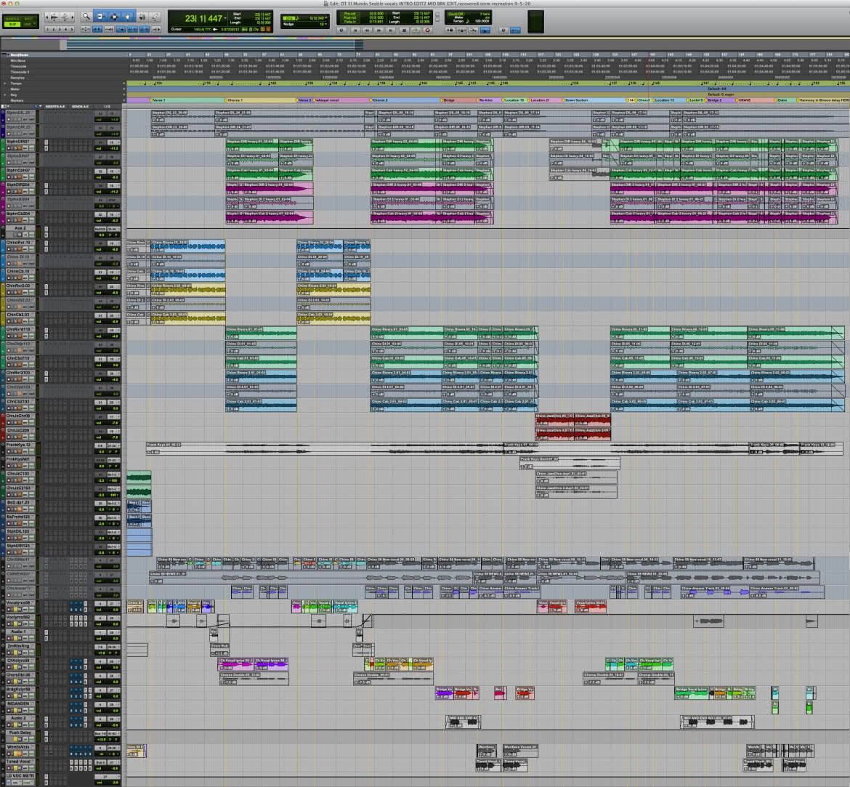
Task: Click the SENDS A-E column header
Action: 80,106
